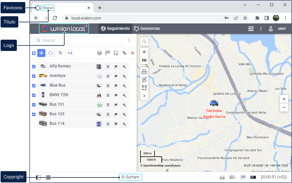Select the routing tool on map toolbar
292x183 pixels.
coord(144,80)
